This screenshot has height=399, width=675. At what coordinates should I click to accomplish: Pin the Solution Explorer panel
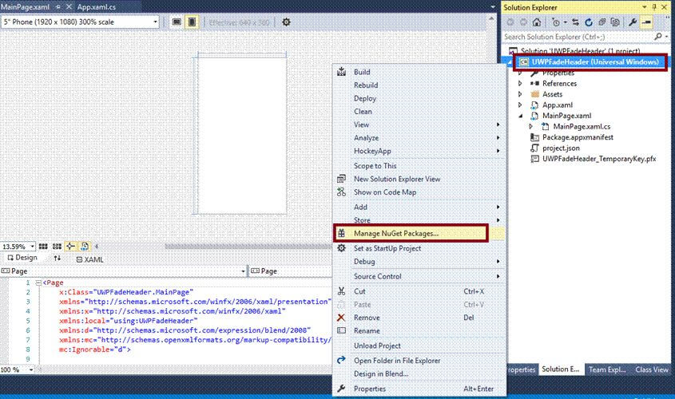(655, 7)
